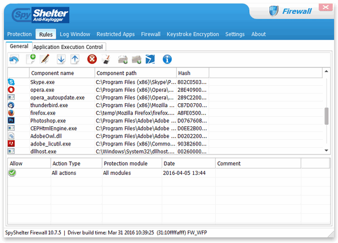Viewport: 338px width, 243px height.
Task: Click the Allow column header
Action: (x=29, y=164)
